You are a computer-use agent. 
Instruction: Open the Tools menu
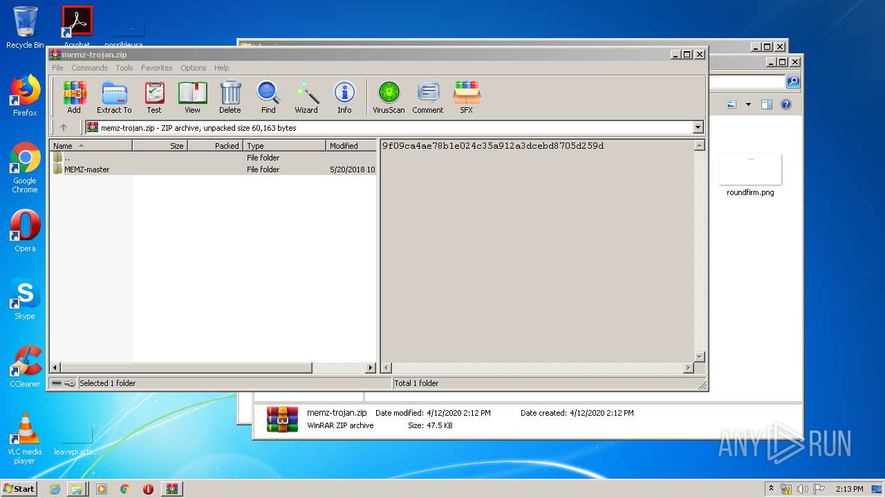pyautogui.click(x=124, y=68)
